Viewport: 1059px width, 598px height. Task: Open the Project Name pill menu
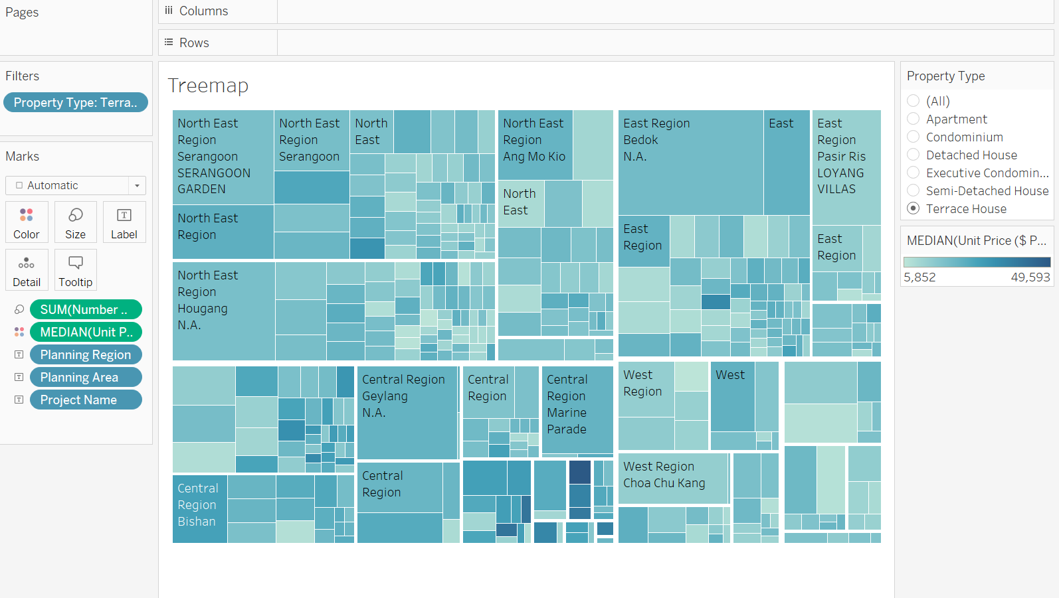(86, 400)
